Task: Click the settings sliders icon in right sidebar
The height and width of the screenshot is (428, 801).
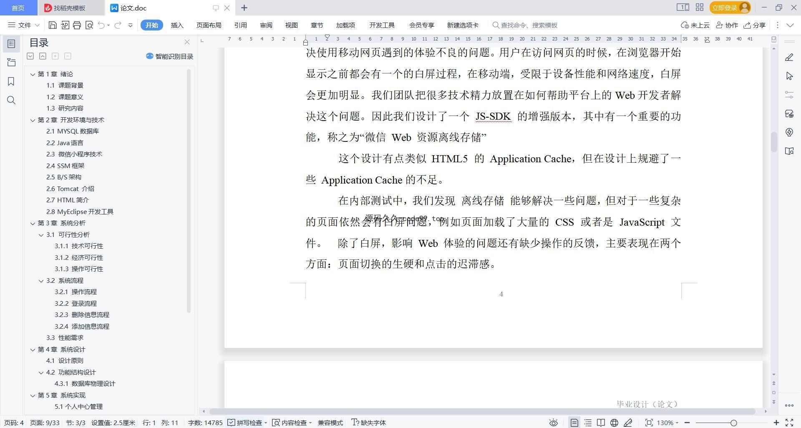Action: (789, 95)
